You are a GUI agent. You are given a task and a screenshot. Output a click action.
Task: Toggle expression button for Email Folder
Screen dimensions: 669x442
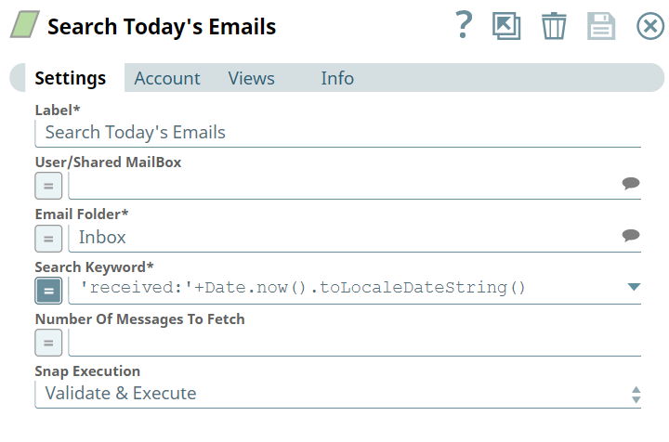pos(48,239)
